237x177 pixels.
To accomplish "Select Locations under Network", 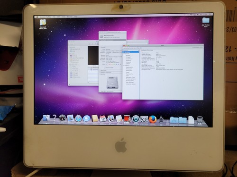I will [x=129, y=59].
